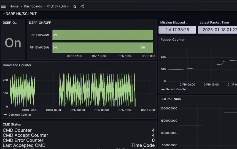Image resolution: width=237 pixels, height=149 pixels.
Task: Click the CMD Status panel title
Action: [12, 124]
